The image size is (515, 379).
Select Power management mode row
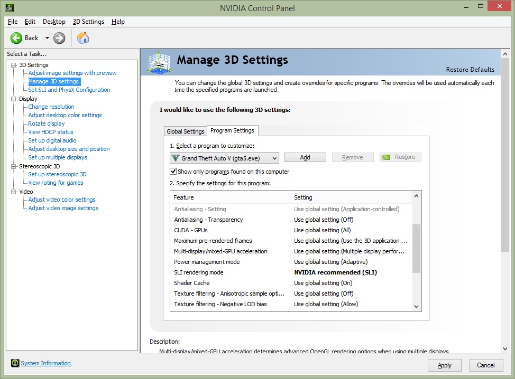(291, 262)
